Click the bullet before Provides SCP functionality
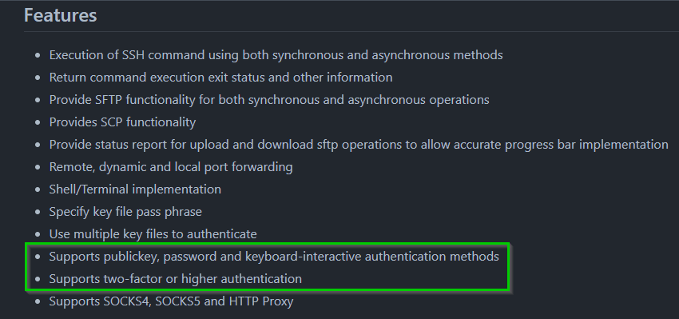This screenshot has width=679, height=319. pyautogui.click(x=38, y=122)
